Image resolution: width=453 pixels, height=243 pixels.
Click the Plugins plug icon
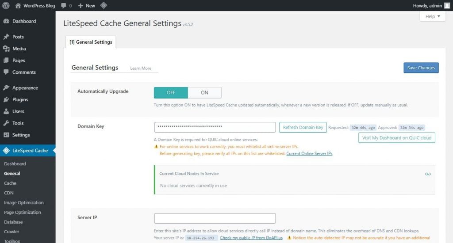pyautogui.click(x=6, y=99)
